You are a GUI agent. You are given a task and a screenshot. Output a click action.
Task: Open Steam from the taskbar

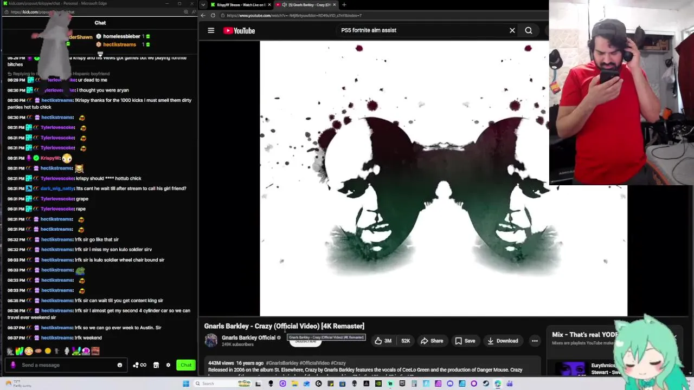486,383
